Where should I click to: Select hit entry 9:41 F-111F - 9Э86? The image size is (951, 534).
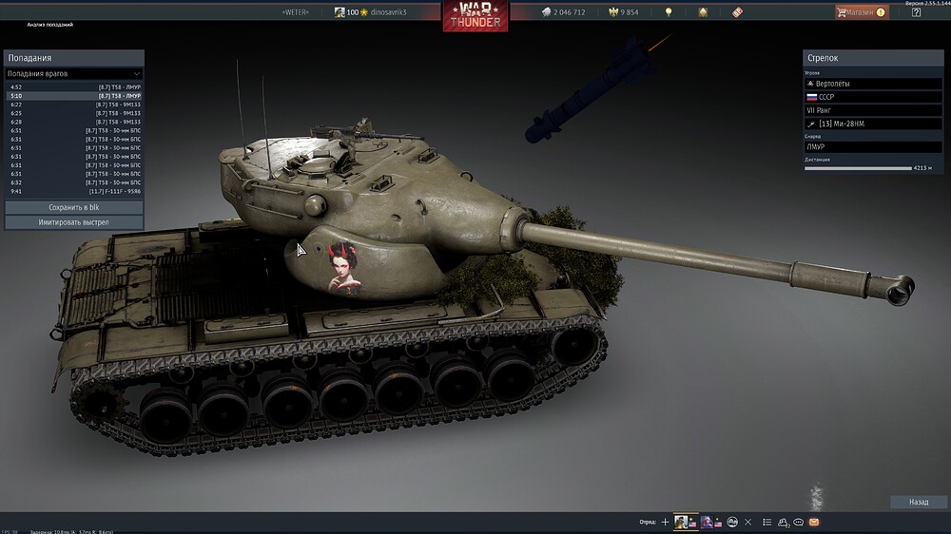pyautogui.click(x=74, y=191)
